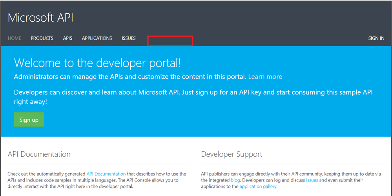Open the application gallery link

[258, 187]
